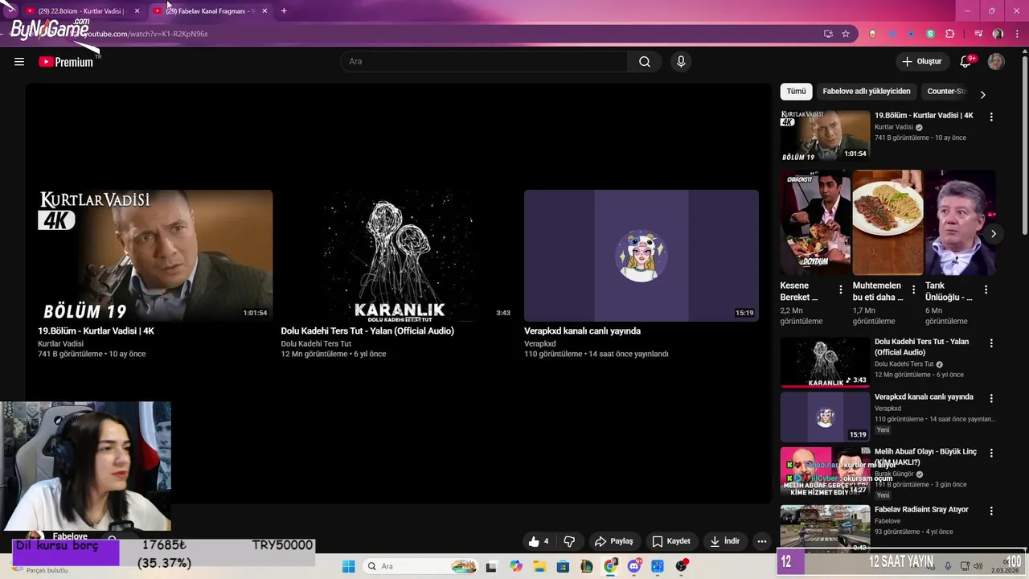Open options for 19.Bölüm sidebar video
Image resolution: width=1029 pixels, height=579 pixels.
coord(991,117)
